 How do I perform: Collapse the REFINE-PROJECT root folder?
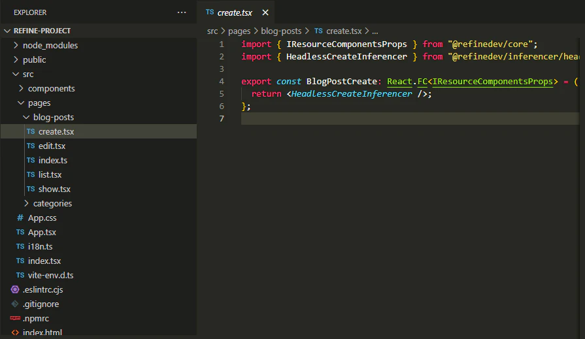tap(8, 31)
